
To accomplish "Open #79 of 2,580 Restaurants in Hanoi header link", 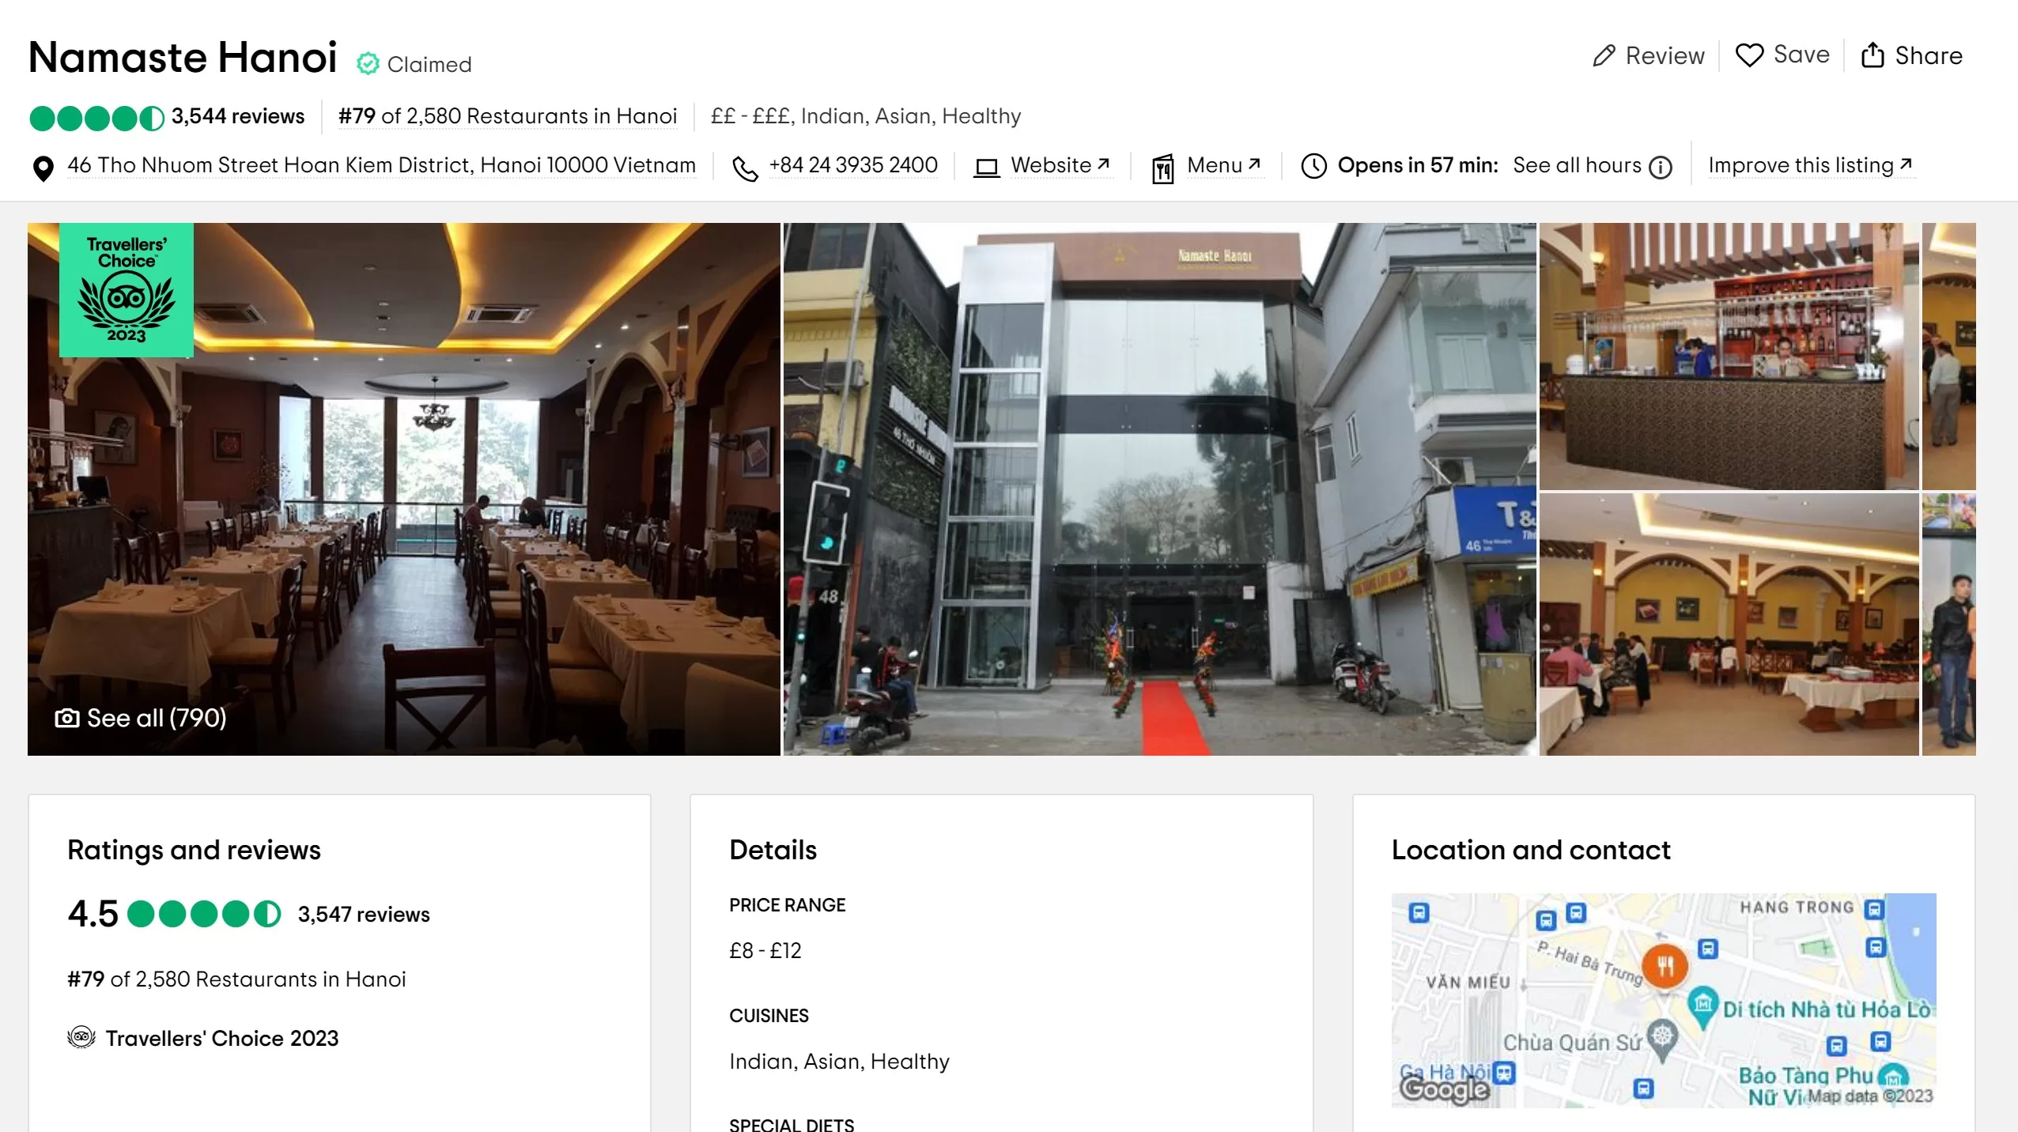I will [x=508, y=116].
